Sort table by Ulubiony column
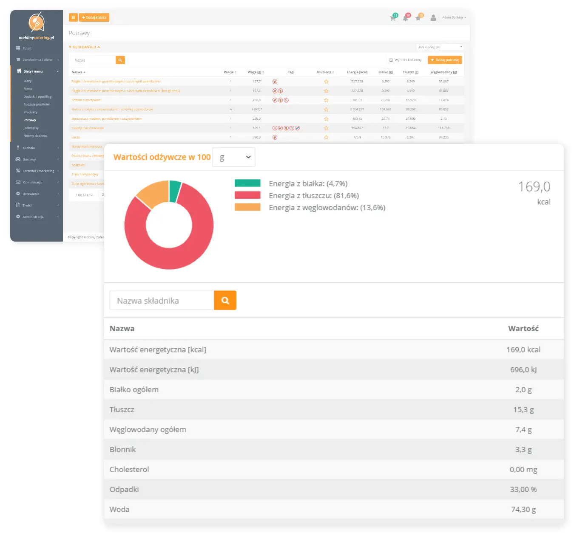This screenshot has height=535, width=574. point(326,72)
